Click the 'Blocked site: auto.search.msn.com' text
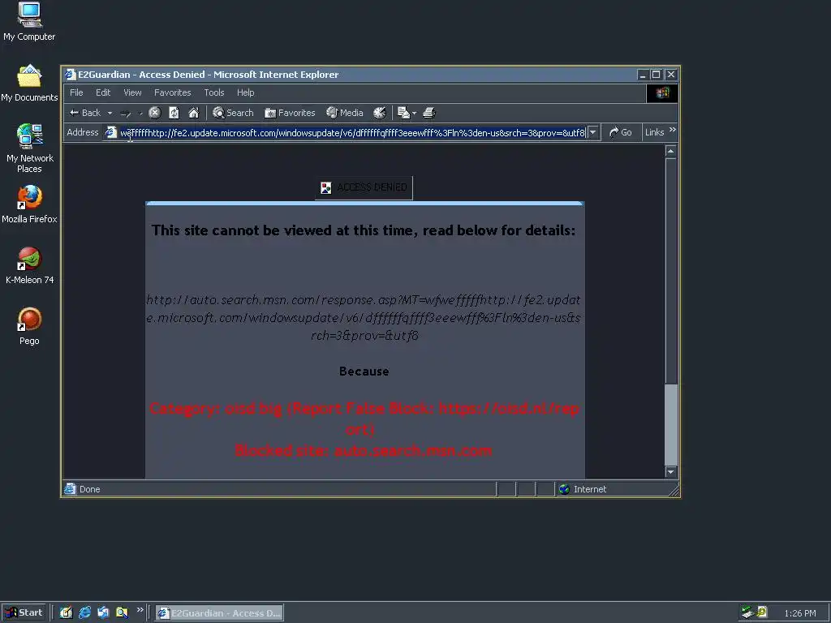The height and width of the screenshot is (623, 831). pos(363,450)
